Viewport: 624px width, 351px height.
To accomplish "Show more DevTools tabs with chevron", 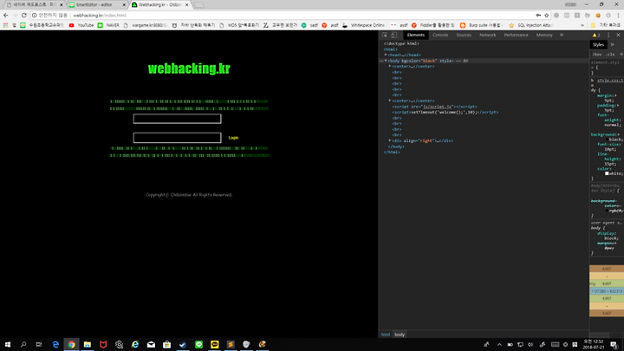I will (562, 35).
